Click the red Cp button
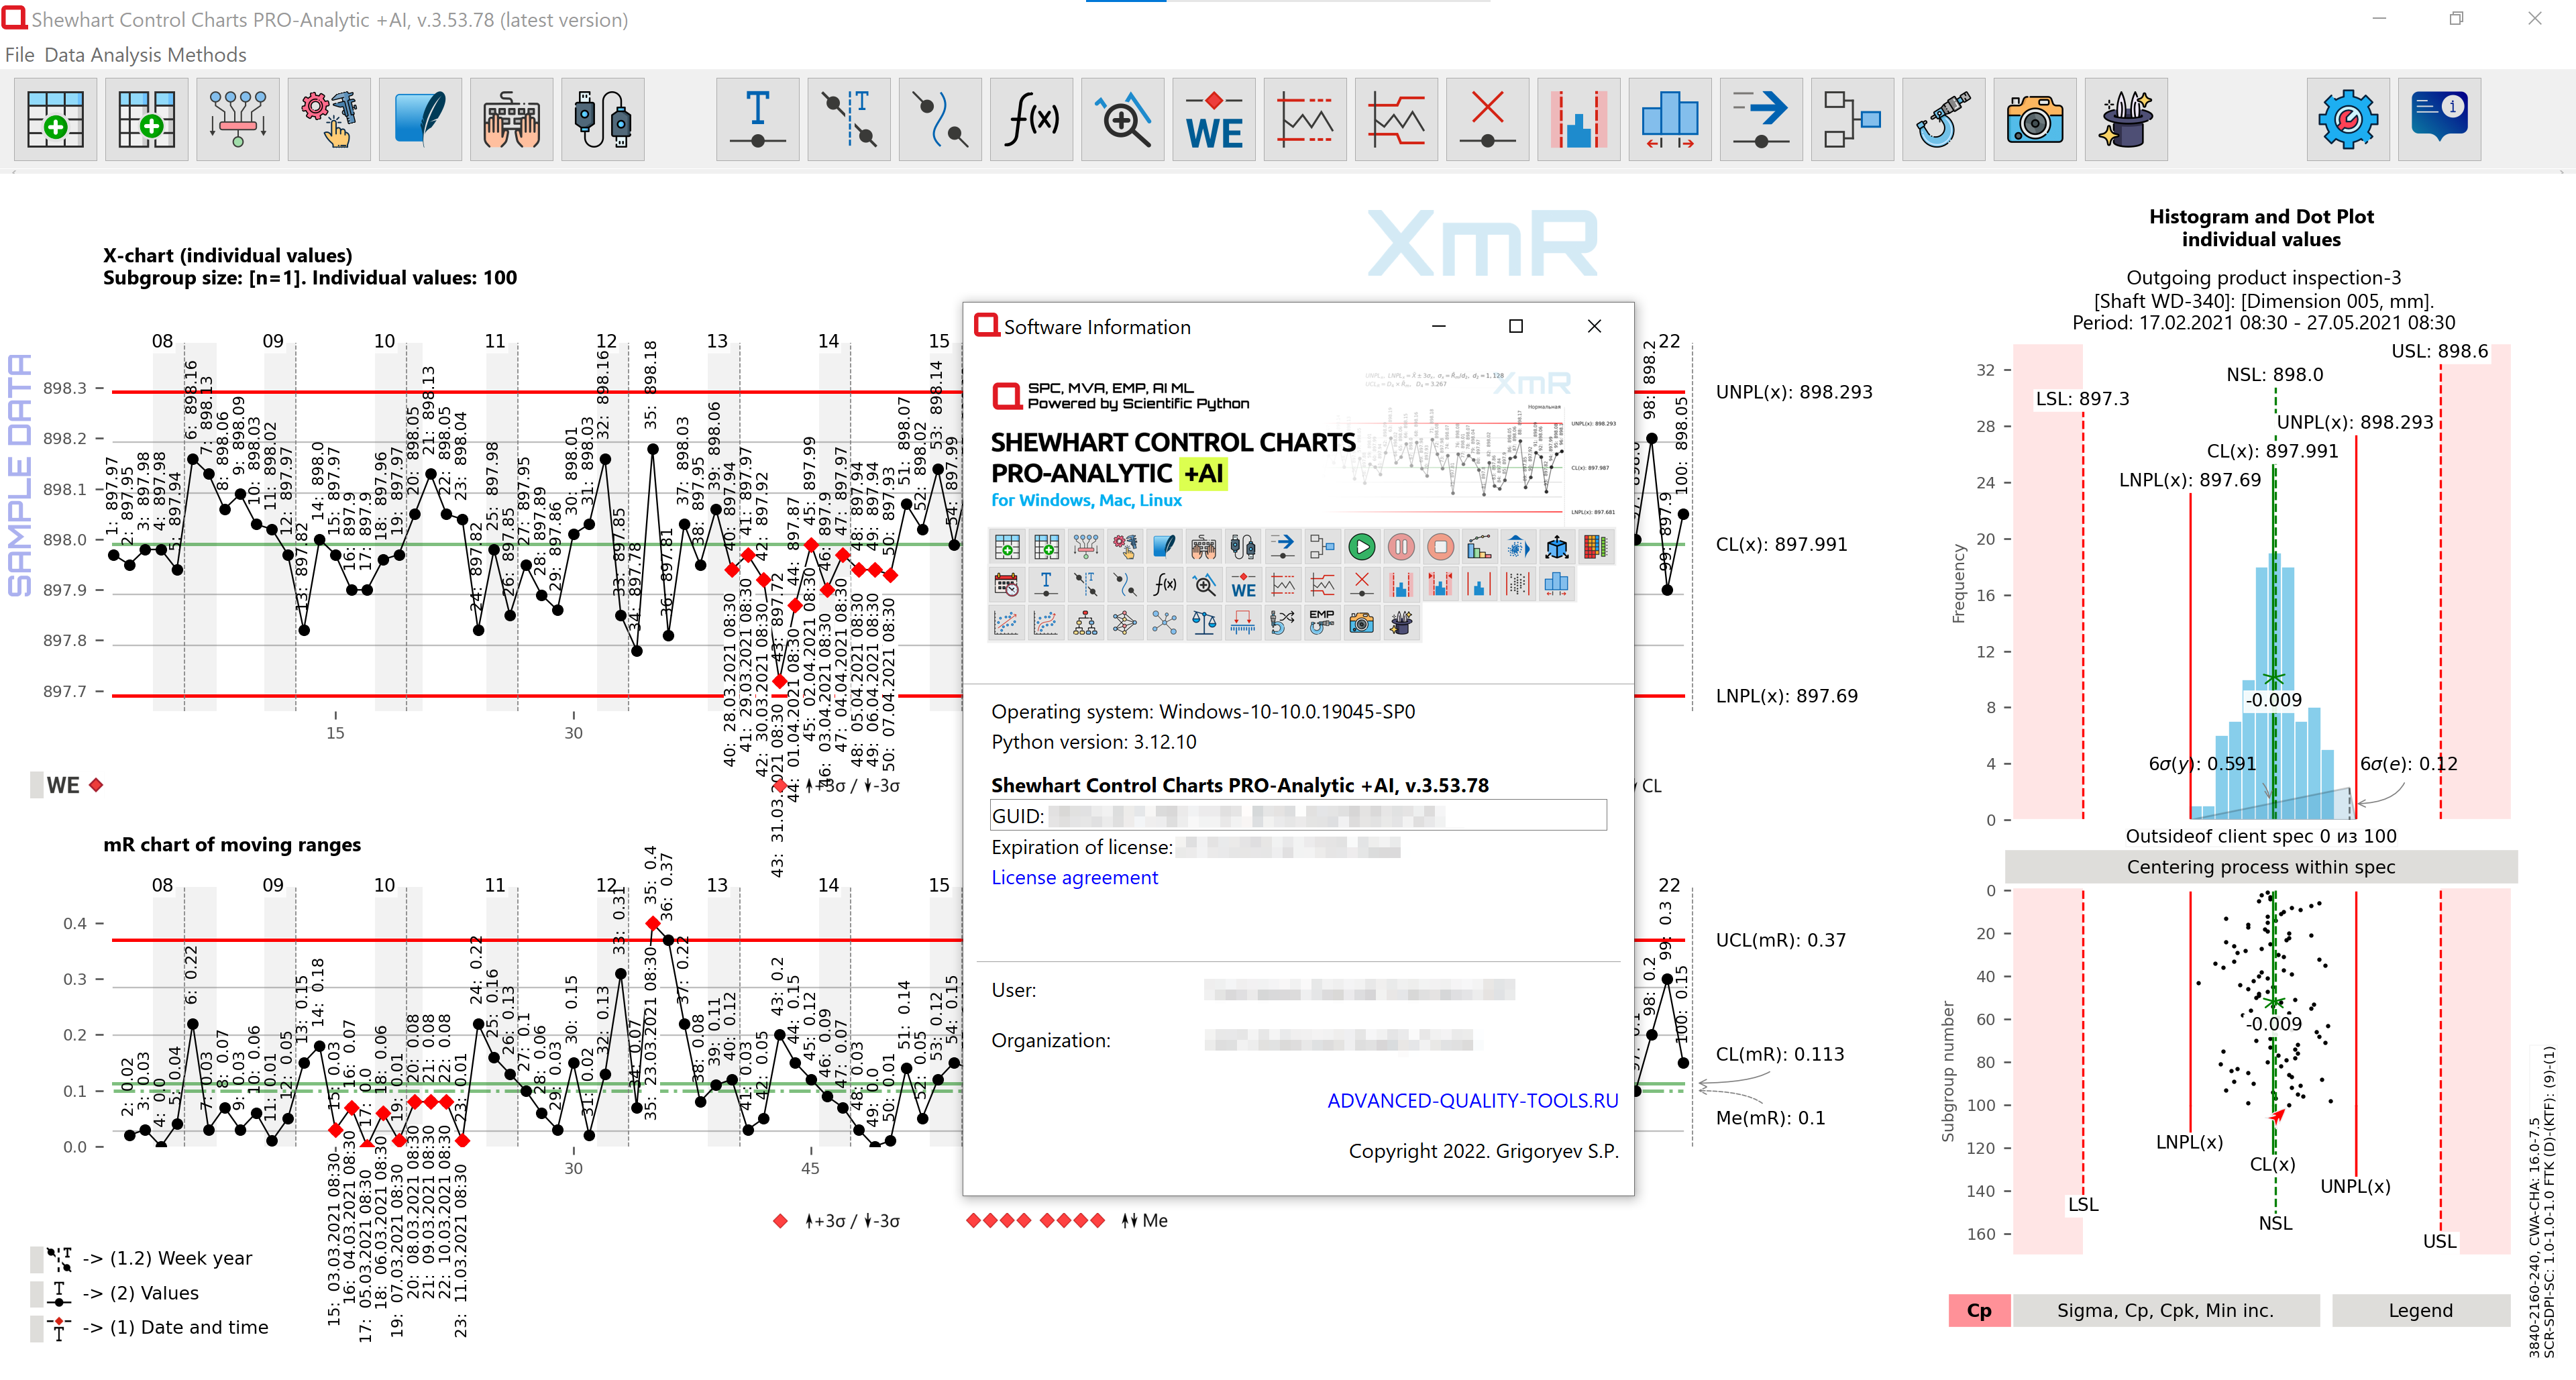This screenshot has height=1380, width=2576. coord(1978,1310)
